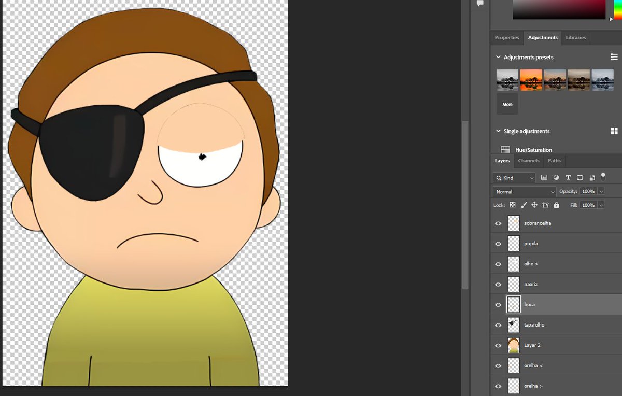Click the Hue/Saturation adjustment label
This screenshot has height=396, width=622.
point(533,150)
